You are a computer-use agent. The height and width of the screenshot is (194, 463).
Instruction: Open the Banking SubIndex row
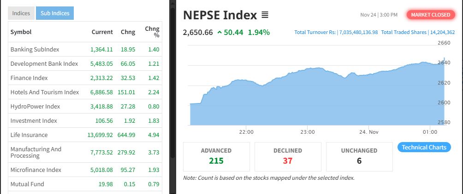click(35, 49)
